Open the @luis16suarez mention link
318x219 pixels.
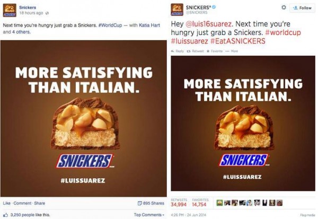pyautogui.click(x=208, y=24)
